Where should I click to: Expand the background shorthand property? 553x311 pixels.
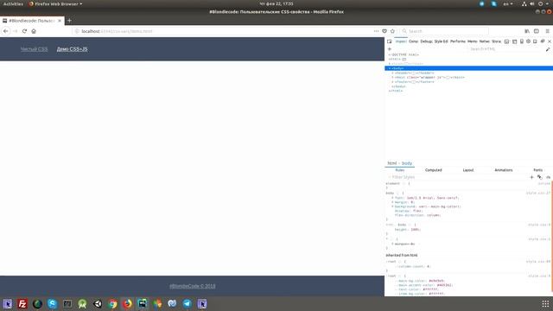click(x=392, y=206)
